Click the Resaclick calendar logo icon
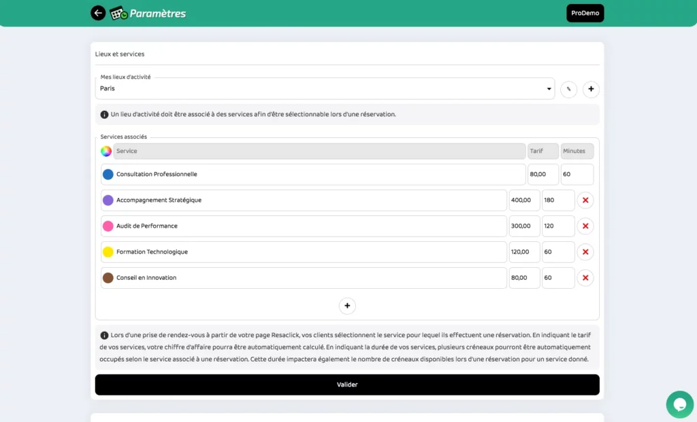The width and height of the screenshot is (697, 422). coord(119,13)
